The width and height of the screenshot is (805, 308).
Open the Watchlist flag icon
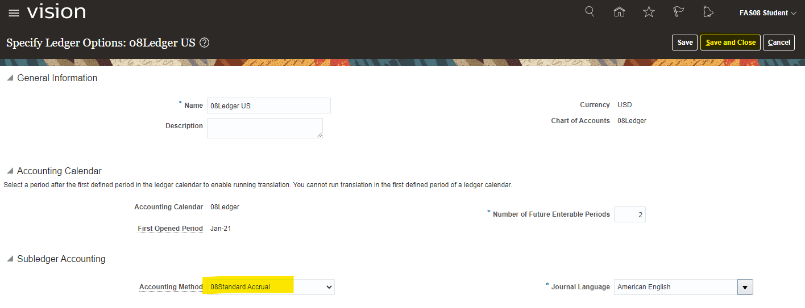click(678, 12)
